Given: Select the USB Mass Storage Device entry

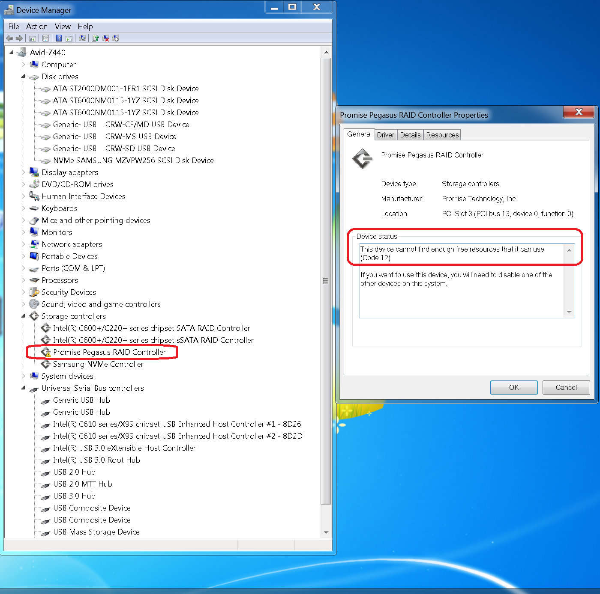Looking at the screenshot, I should pyautogui.click(x=96, y=532).
